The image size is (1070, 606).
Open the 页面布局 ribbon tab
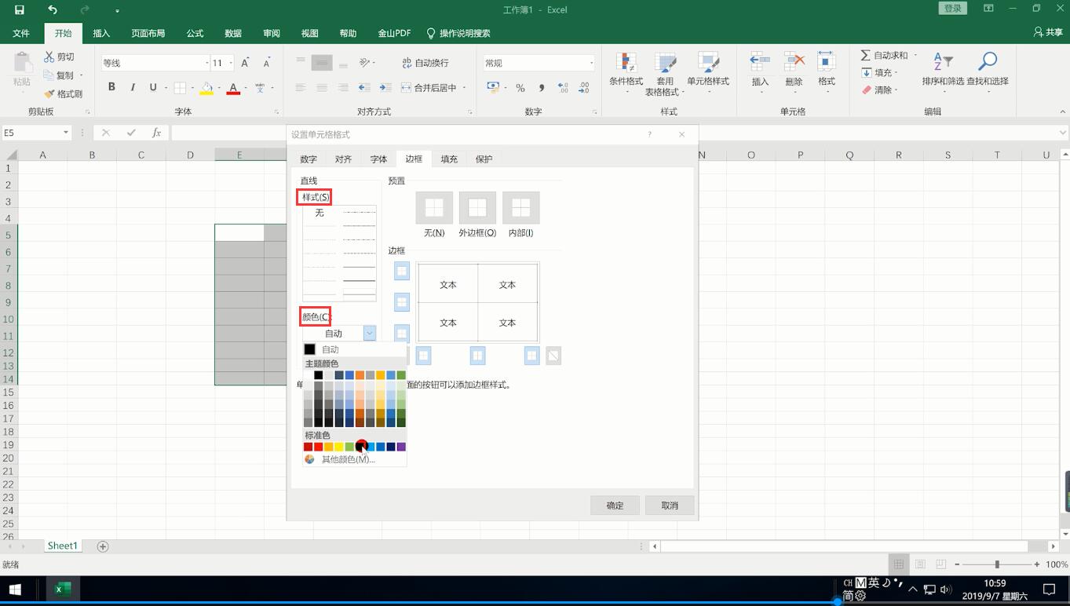[x=148, y=33]
